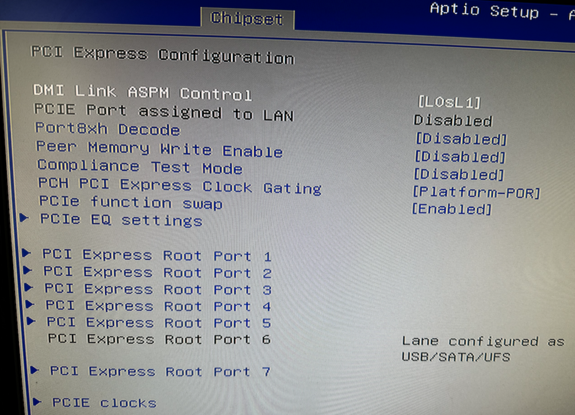Viewport: 575px width, 415px height.
Task: Click arrow beside Root Port 2
Action: (28, 270)
